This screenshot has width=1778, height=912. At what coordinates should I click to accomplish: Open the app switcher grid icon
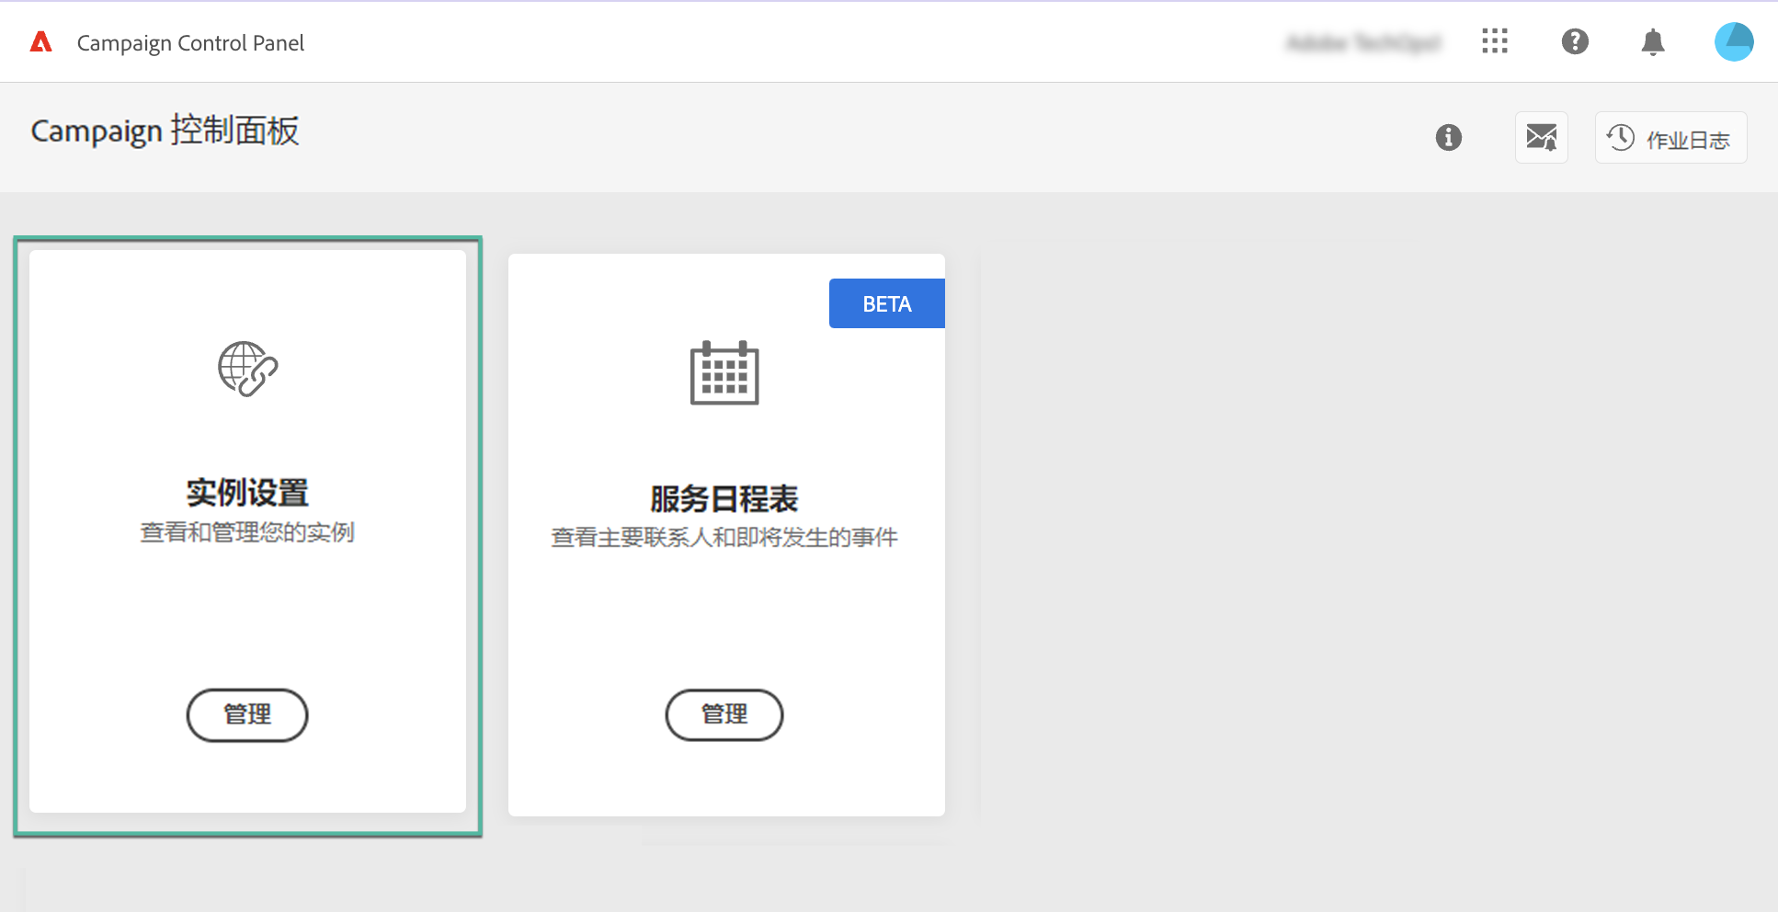(1495, 41)
